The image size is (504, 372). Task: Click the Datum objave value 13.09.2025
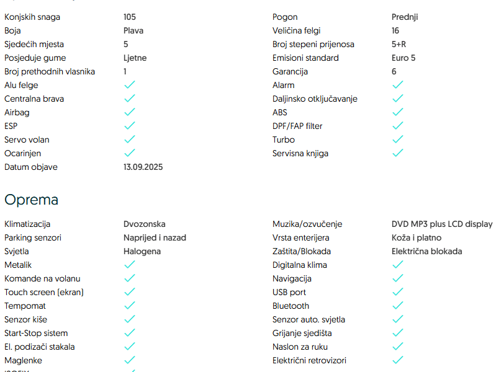click(143, 167)
